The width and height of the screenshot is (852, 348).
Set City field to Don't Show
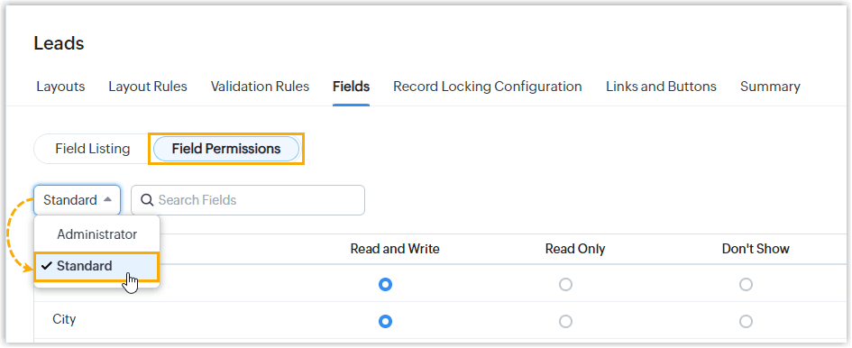pyautogui.click(x=746, y=321)
